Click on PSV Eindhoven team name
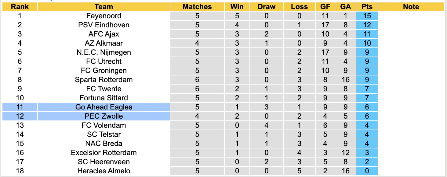Viewport: 447px width, 177px height. (x=104, y=25)
